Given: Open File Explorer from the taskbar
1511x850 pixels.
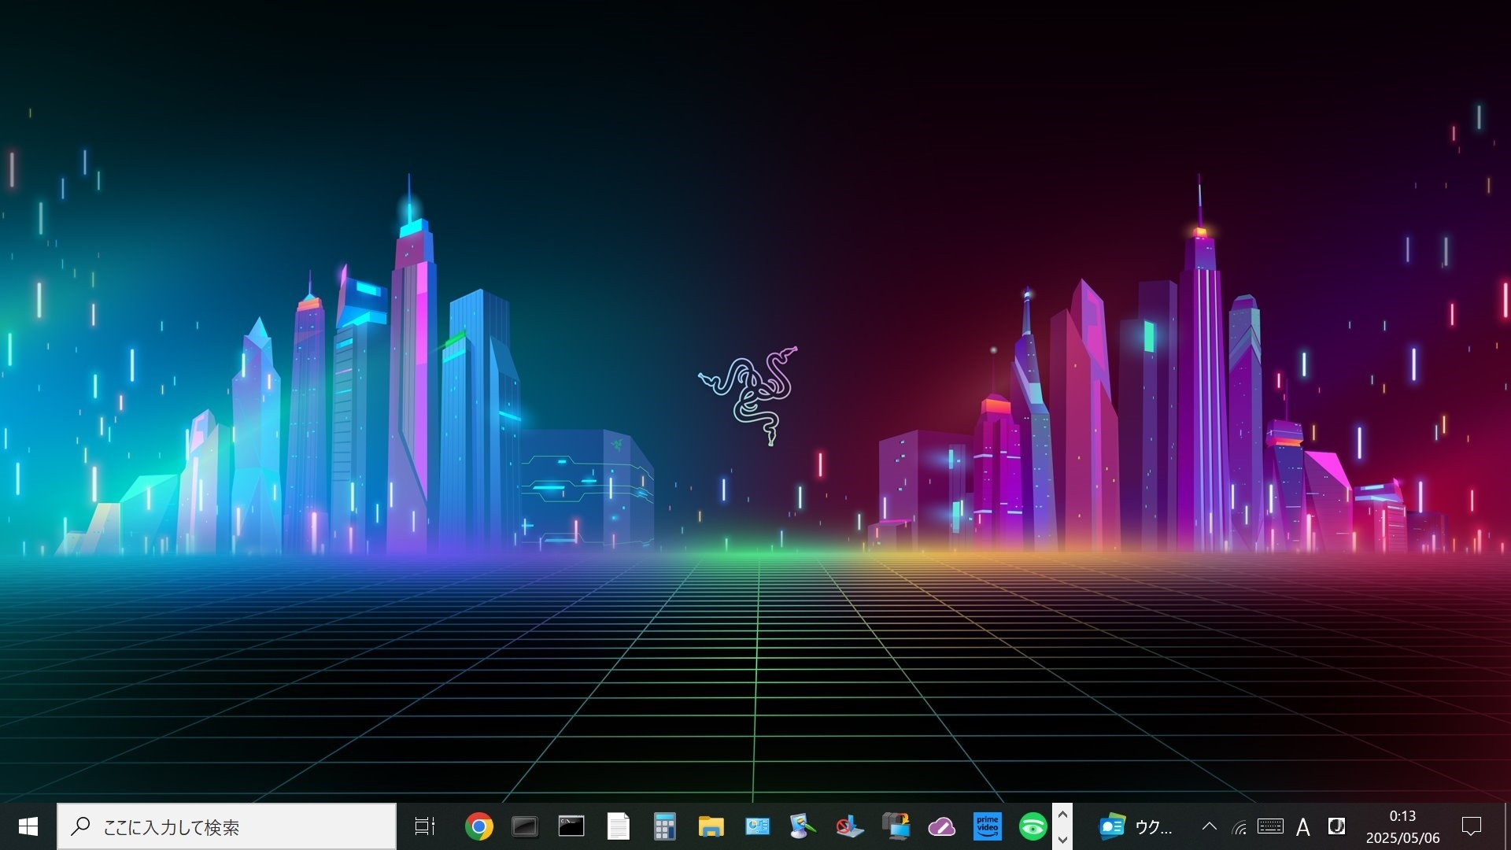Looking at the screenshot, I should click(711, 826).
